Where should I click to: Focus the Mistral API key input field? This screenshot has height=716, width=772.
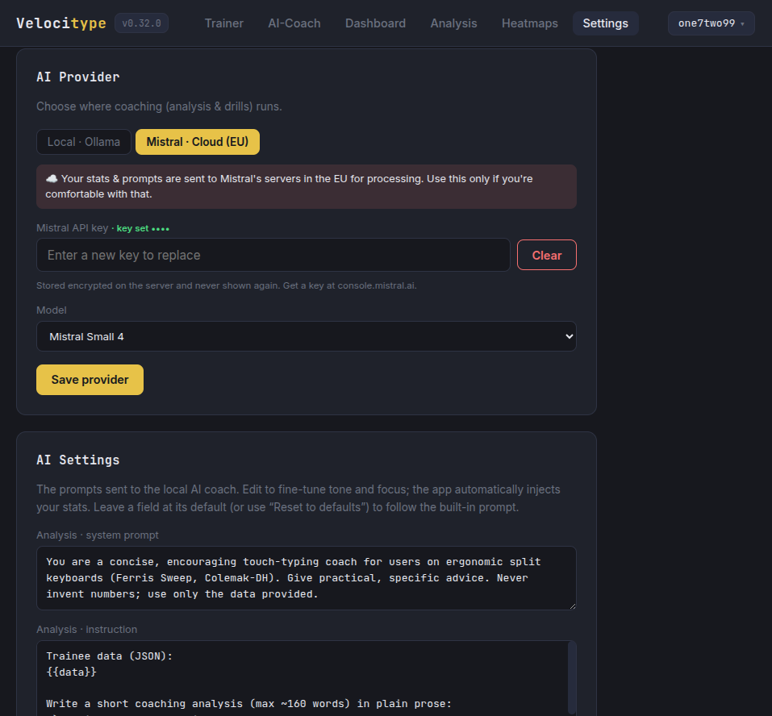[273, 255]
